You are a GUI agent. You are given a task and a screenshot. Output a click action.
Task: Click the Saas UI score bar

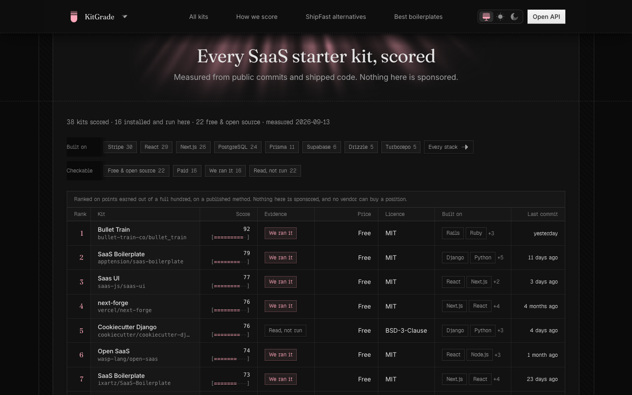230,286
